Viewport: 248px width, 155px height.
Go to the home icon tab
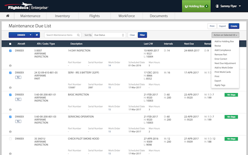(7, 16)
